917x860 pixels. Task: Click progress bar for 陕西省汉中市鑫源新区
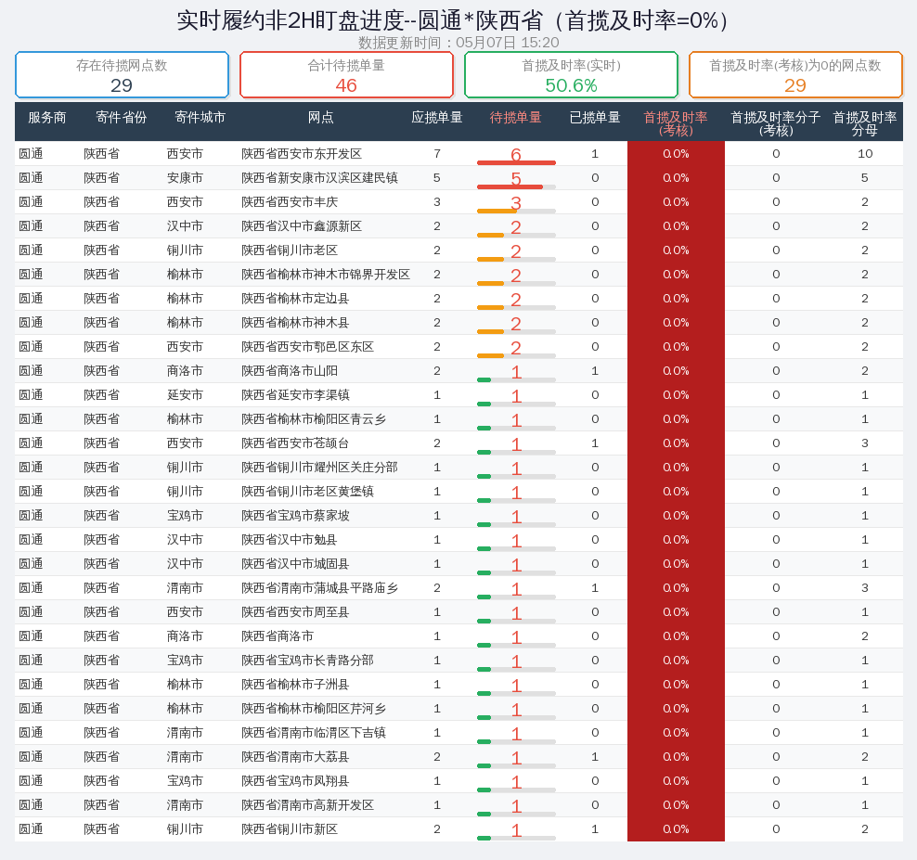[516, 235]
